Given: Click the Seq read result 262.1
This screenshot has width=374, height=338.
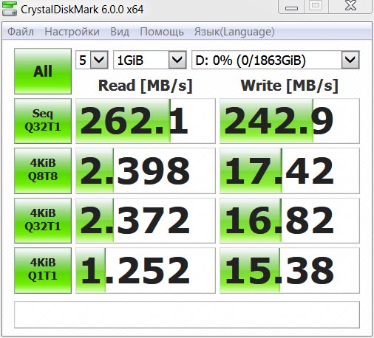Looking at the screenshot, I should (x=146, y=121).
